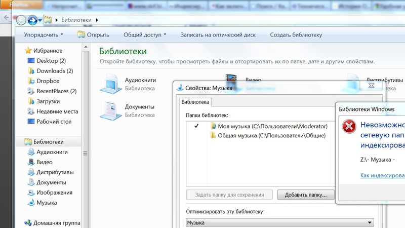Click Библиотеки in the address bar

(x=76, y=20)
